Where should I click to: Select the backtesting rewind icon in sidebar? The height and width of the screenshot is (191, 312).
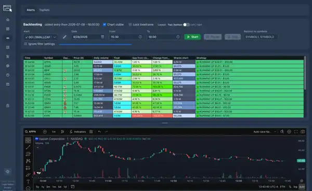tap(8, 38)
